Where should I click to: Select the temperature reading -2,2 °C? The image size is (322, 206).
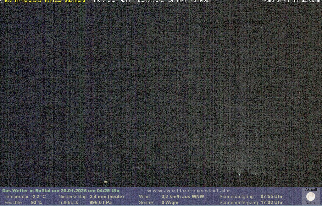click(x=38, y=197)
